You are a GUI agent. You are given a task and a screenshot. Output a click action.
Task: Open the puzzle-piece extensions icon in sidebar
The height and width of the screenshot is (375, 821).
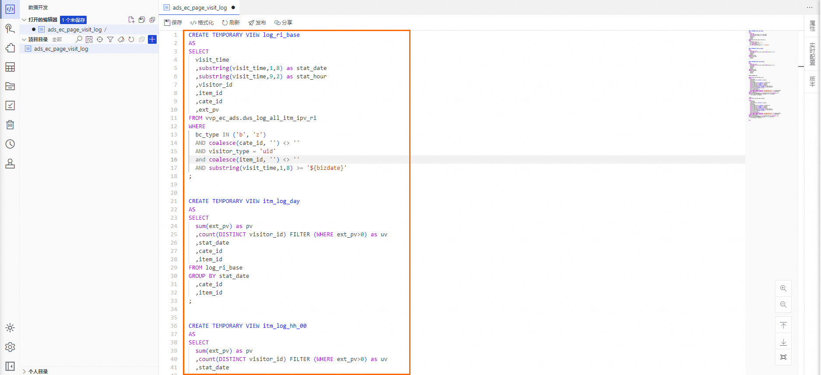click(10, 48)
